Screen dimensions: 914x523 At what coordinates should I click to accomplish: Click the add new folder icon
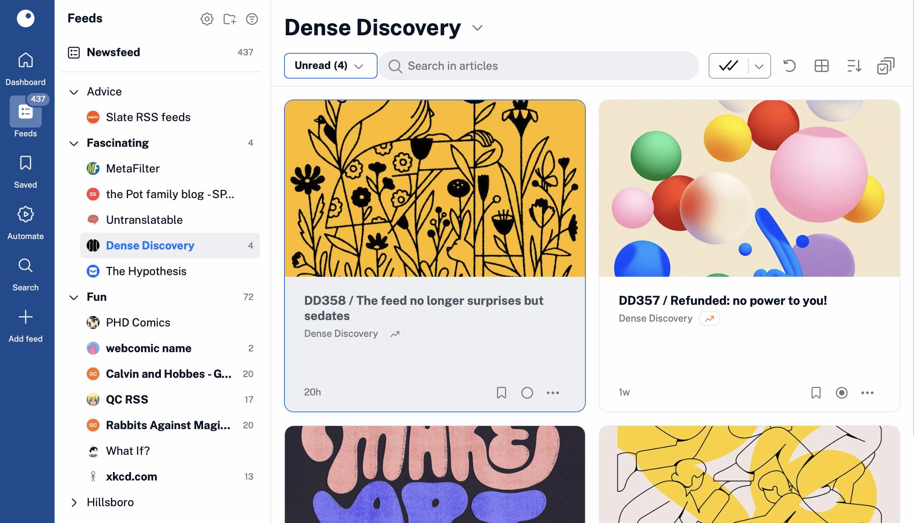click(x=230, y=19)
